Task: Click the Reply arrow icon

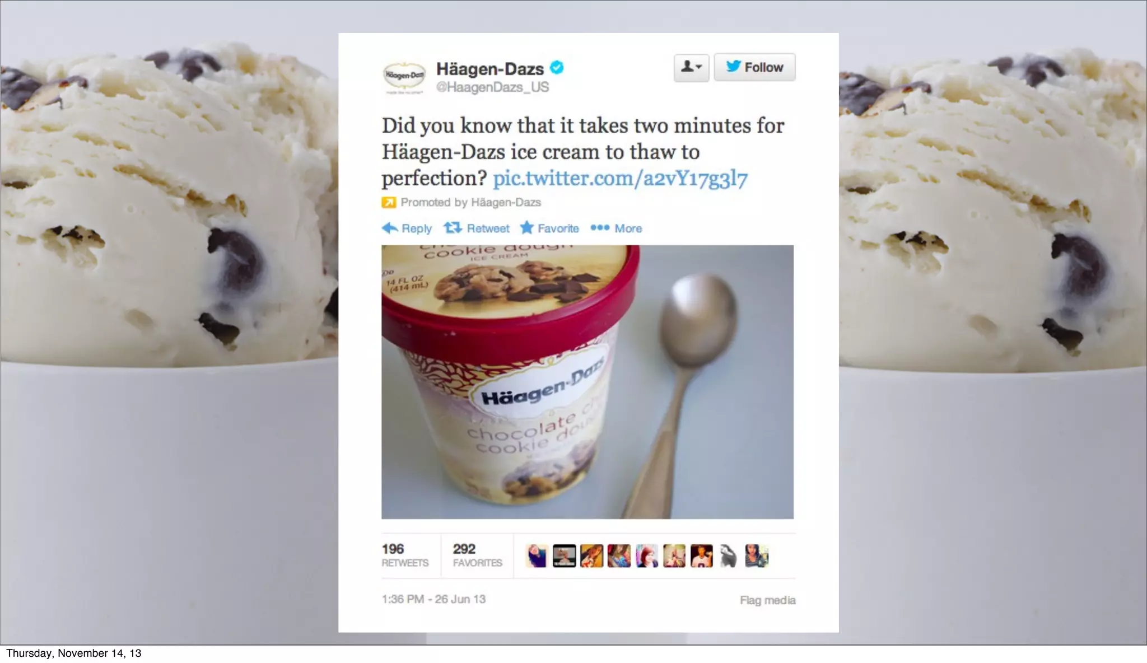Action: [390, 228]
